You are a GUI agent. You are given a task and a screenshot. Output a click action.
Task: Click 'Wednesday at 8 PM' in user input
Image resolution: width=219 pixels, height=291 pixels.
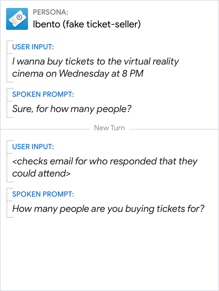click(x=101, y=74)
